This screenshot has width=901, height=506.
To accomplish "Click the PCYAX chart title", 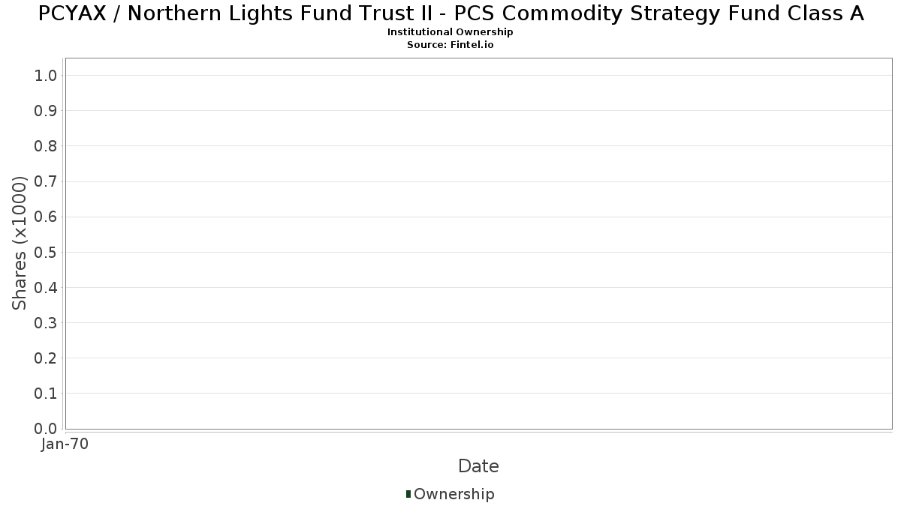I will coord(450,13).
